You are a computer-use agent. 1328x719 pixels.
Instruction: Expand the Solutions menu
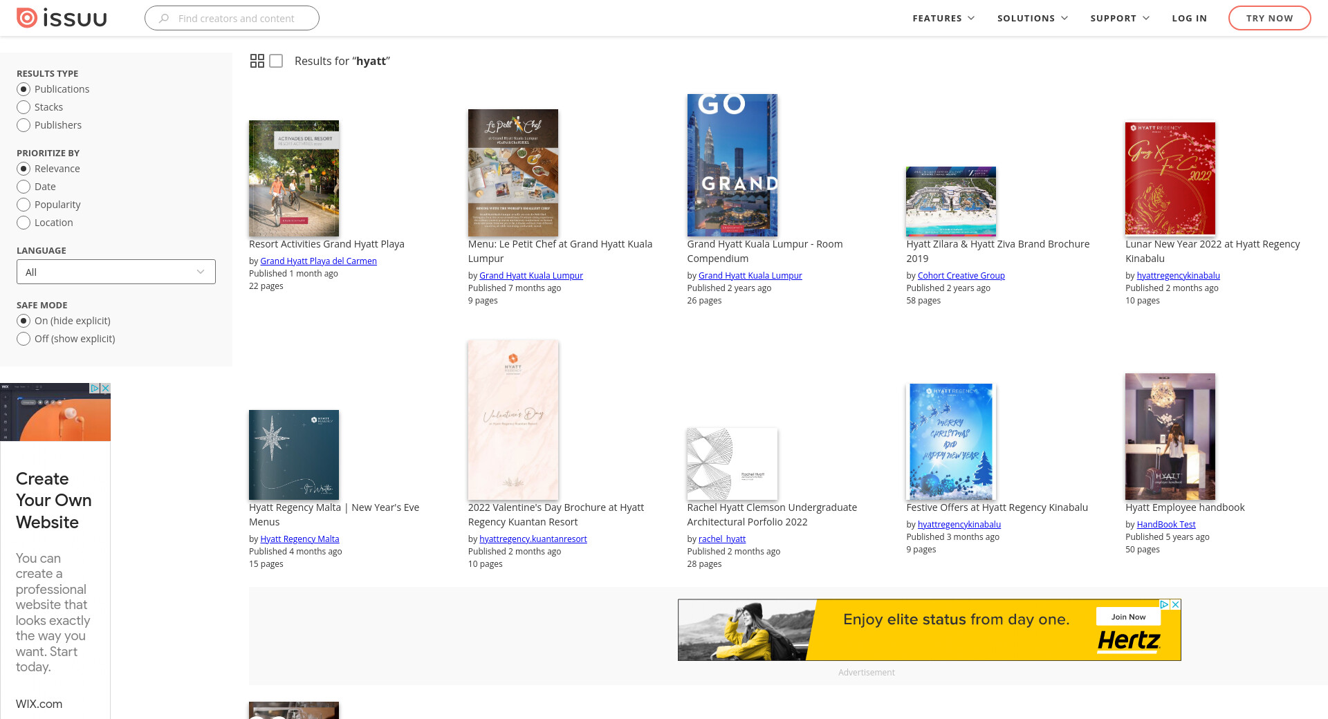[x=1032, y=18]
